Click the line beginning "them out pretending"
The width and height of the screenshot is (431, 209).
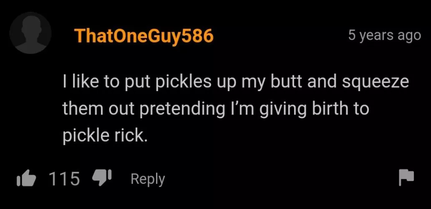coord(216,109)
